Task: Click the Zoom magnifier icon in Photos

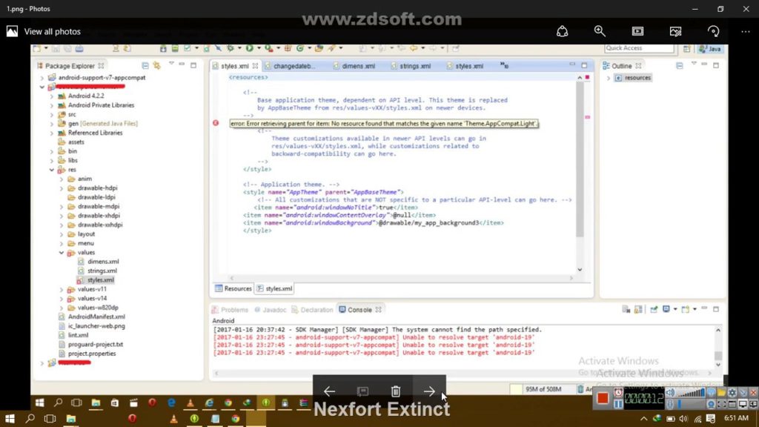Action: [x=600, y=31]
